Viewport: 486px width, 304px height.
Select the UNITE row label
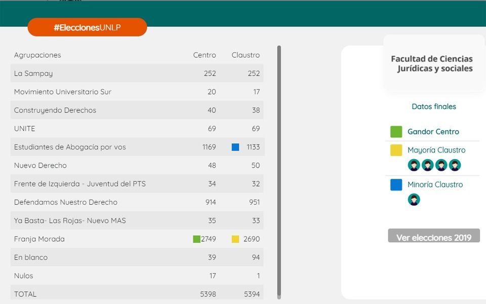click(x=24, y=129)
